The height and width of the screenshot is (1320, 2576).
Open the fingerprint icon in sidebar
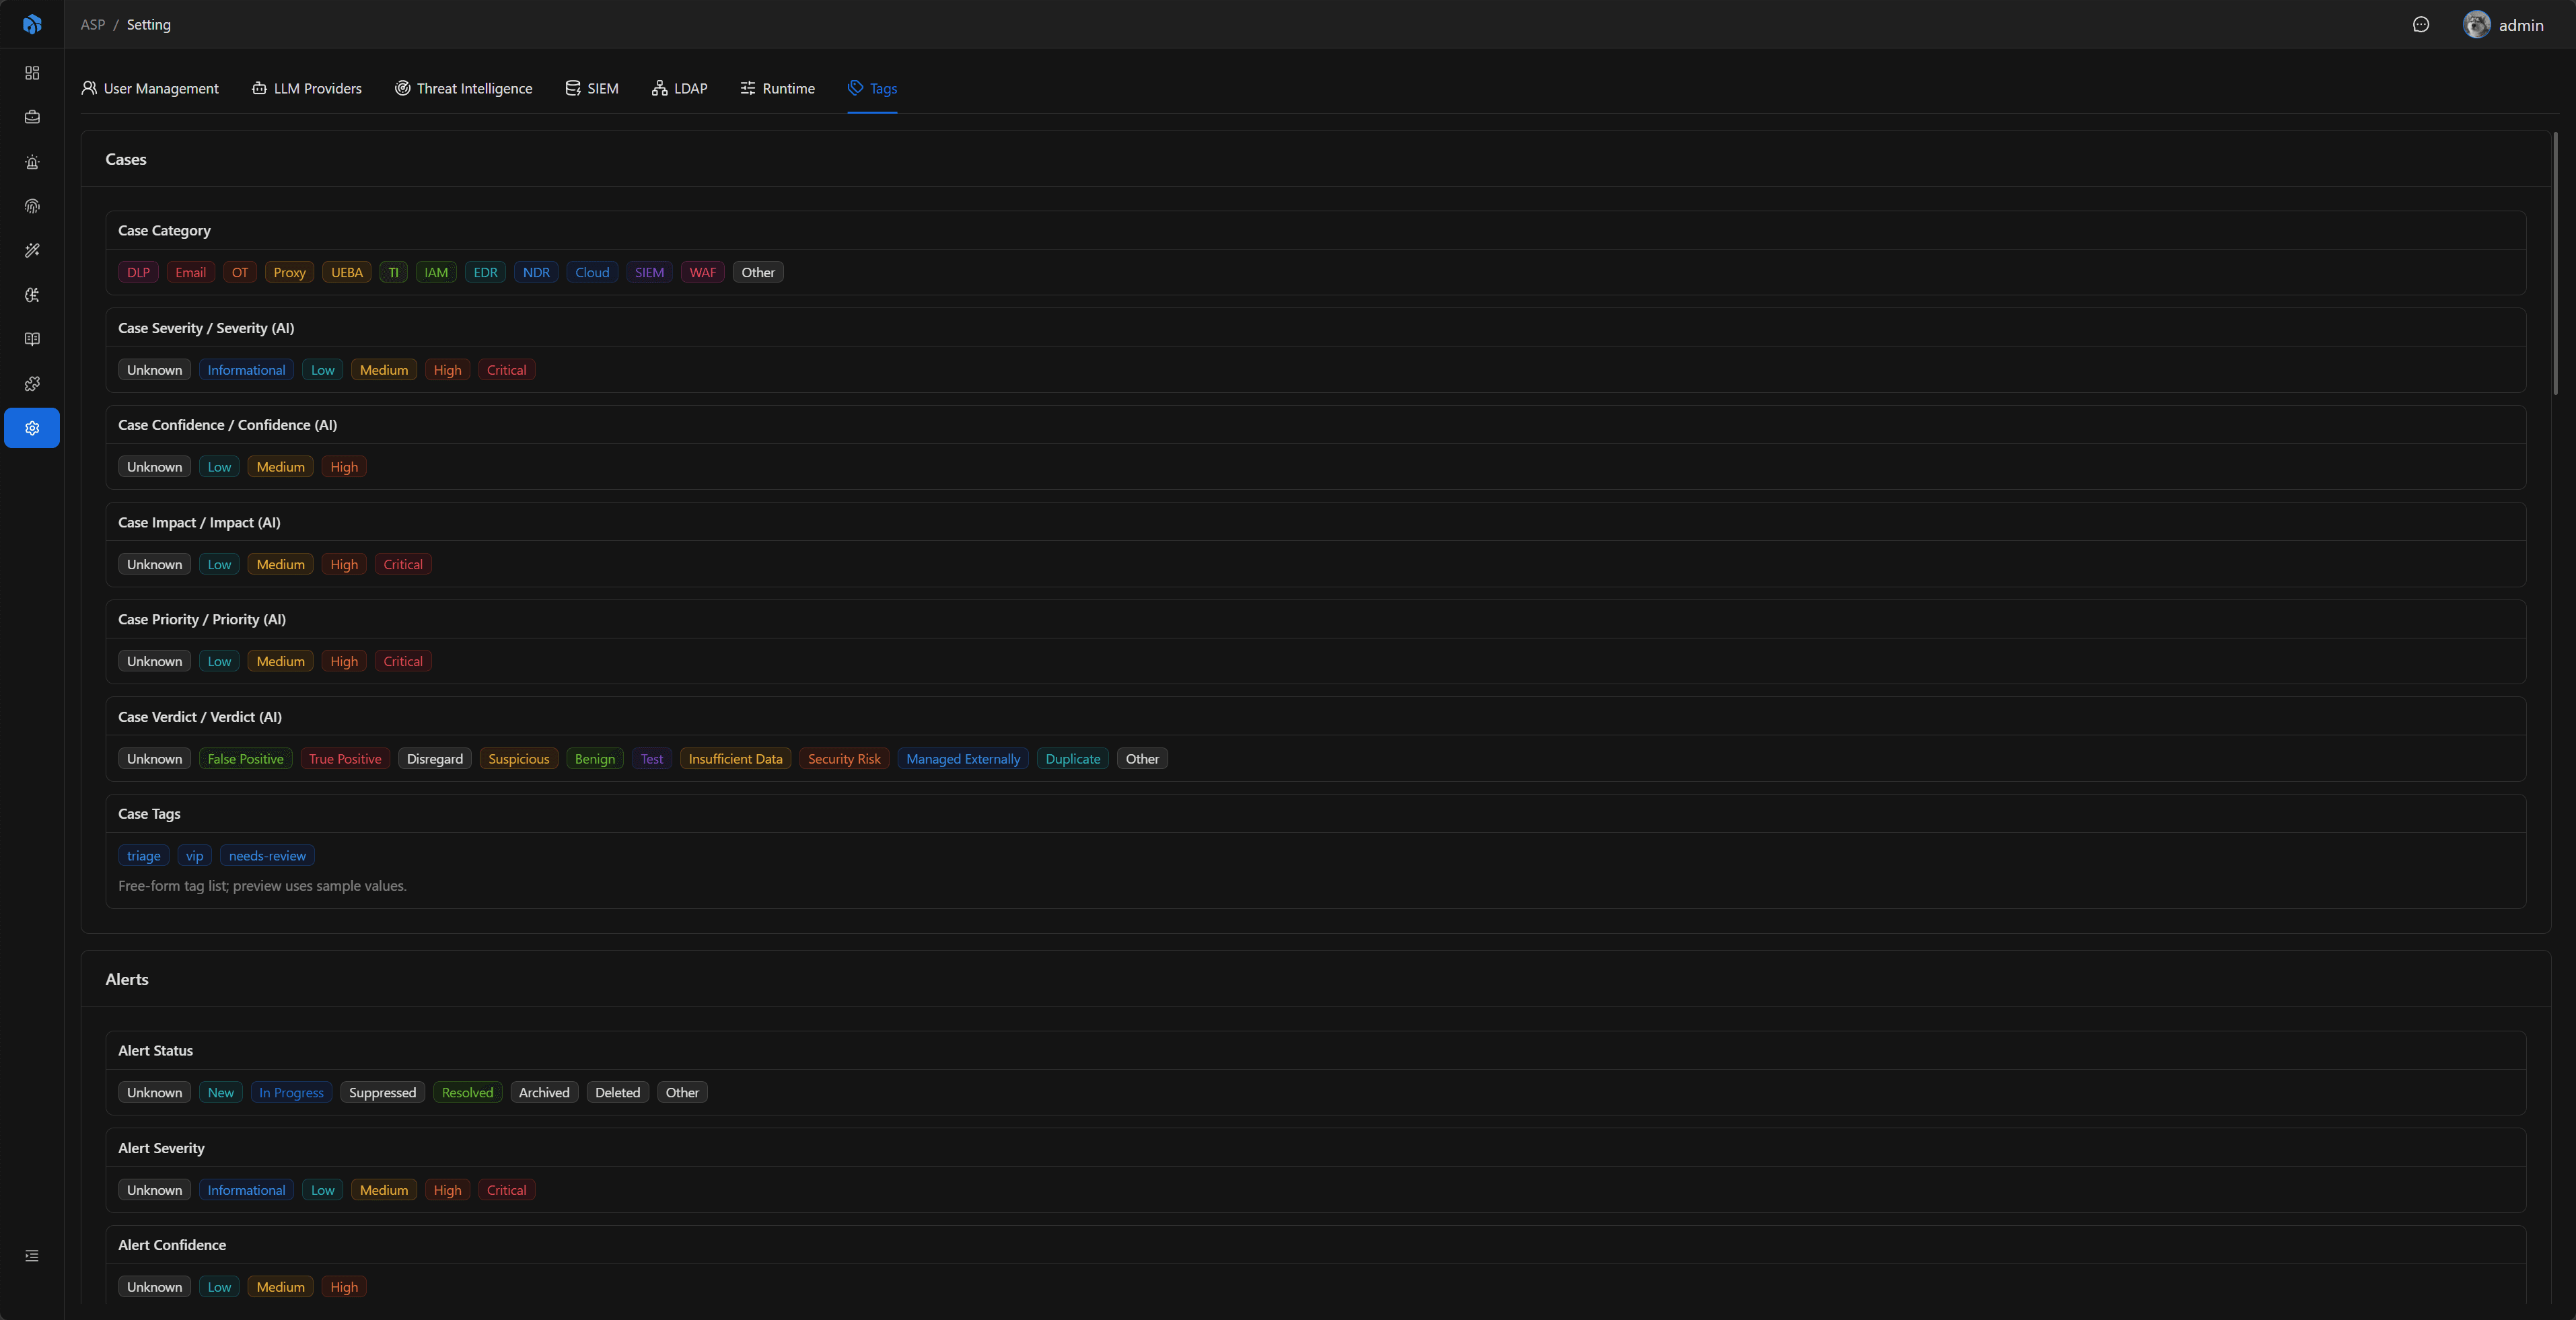(x=32, y=206)
